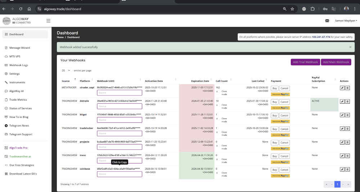
Task: Open the entries per page dropdown
Action: tap(66, 71)
